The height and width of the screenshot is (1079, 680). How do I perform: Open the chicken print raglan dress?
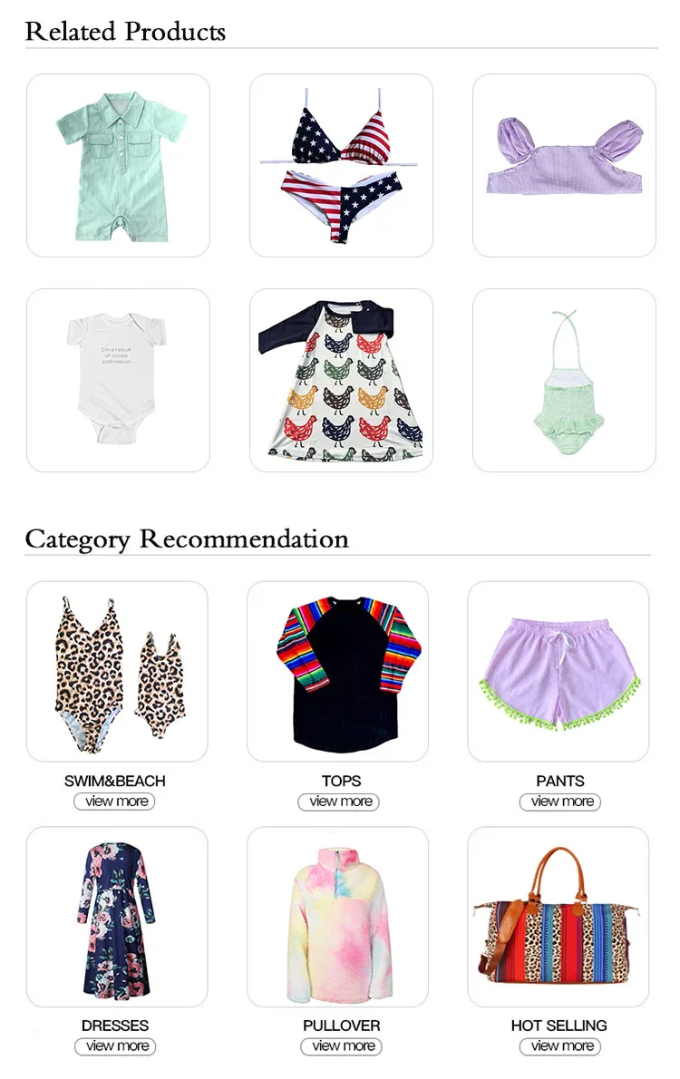tap(342, 380)
